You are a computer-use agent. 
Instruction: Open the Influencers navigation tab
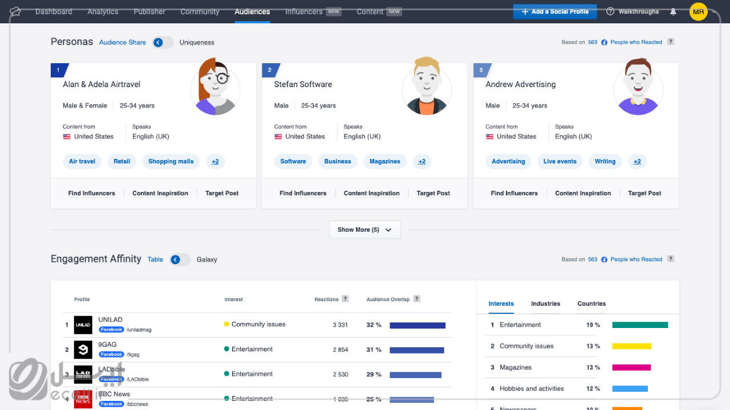coord(303,11)
